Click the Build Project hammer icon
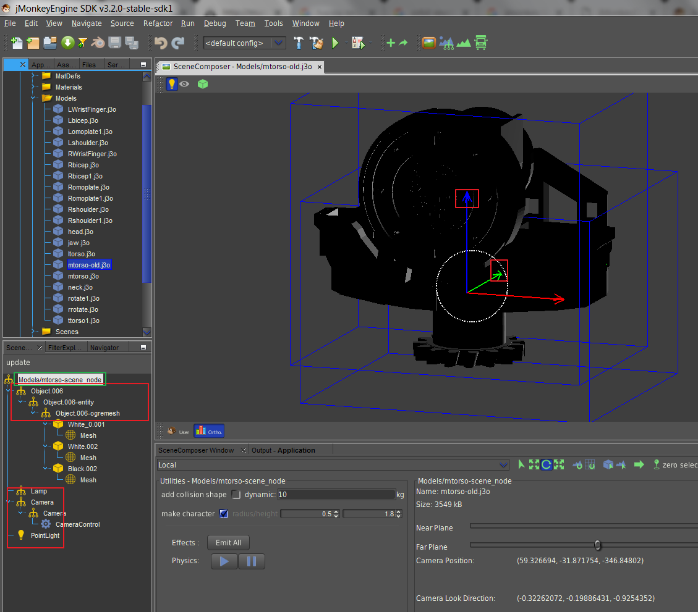Viewport: 698px width, 612px height. tap(299, 43)
